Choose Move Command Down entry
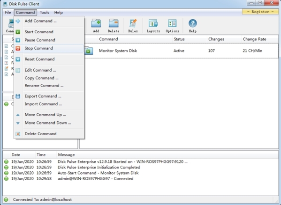 click(x=49, y=123)
